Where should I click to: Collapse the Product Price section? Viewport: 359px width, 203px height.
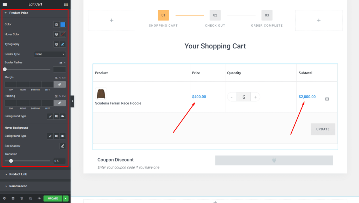pos(19,13)
